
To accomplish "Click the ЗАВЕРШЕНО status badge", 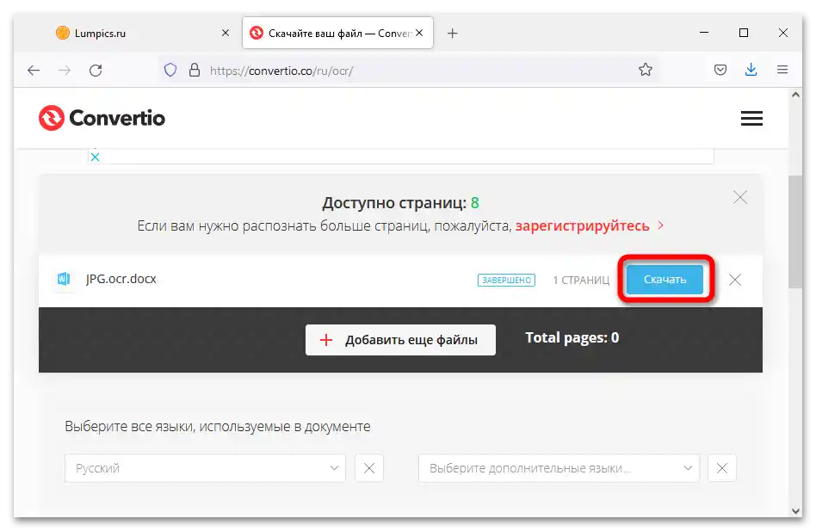I will [x=506, y=280].
